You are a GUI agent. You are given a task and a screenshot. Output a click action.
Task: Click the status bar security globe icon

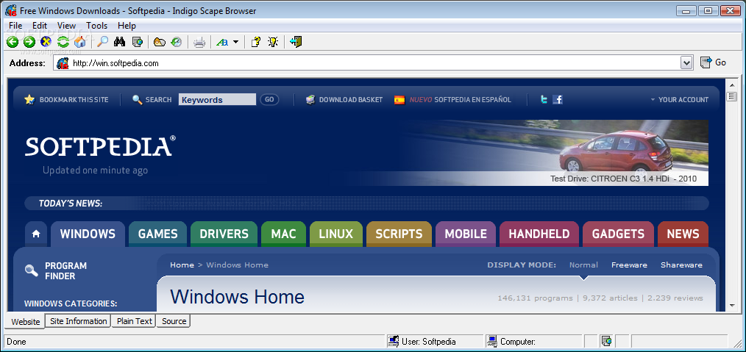tap(606, 341)
